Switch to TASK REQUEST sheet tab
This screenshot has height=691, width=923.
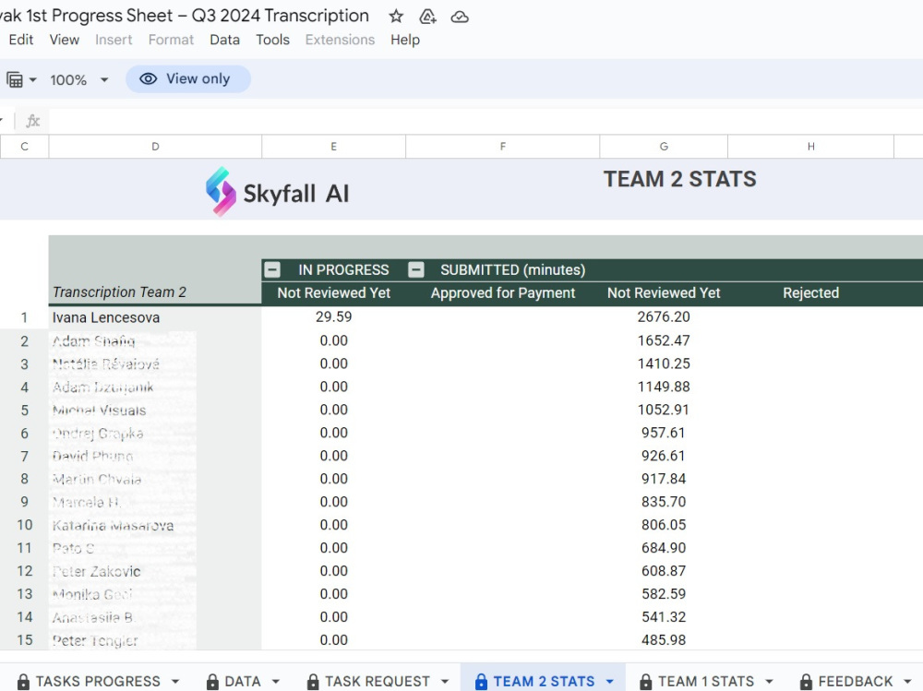[x=378, y=681]
